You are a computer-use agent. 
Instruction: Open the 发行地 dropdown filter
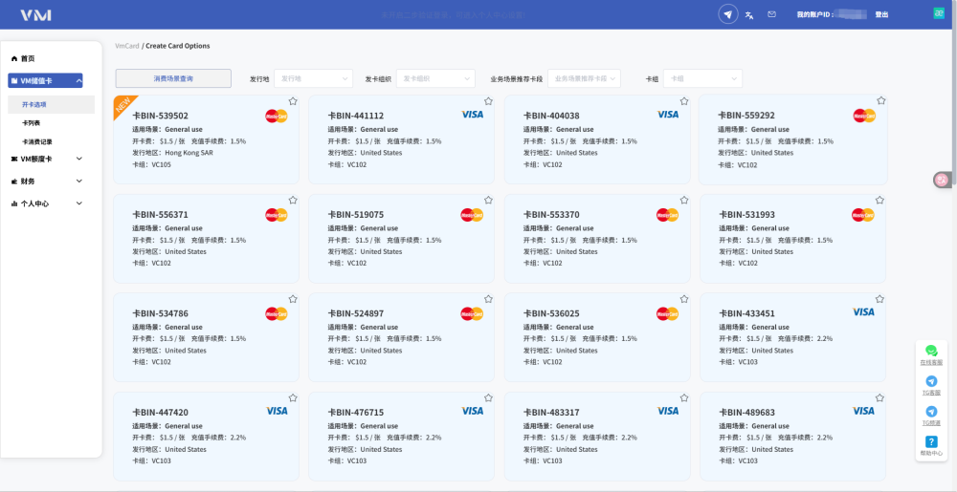click(x=313, y=78)
